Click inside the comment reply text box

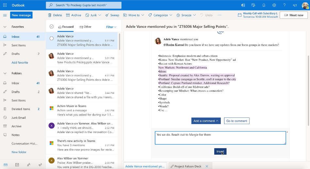[x=220, y=138]
